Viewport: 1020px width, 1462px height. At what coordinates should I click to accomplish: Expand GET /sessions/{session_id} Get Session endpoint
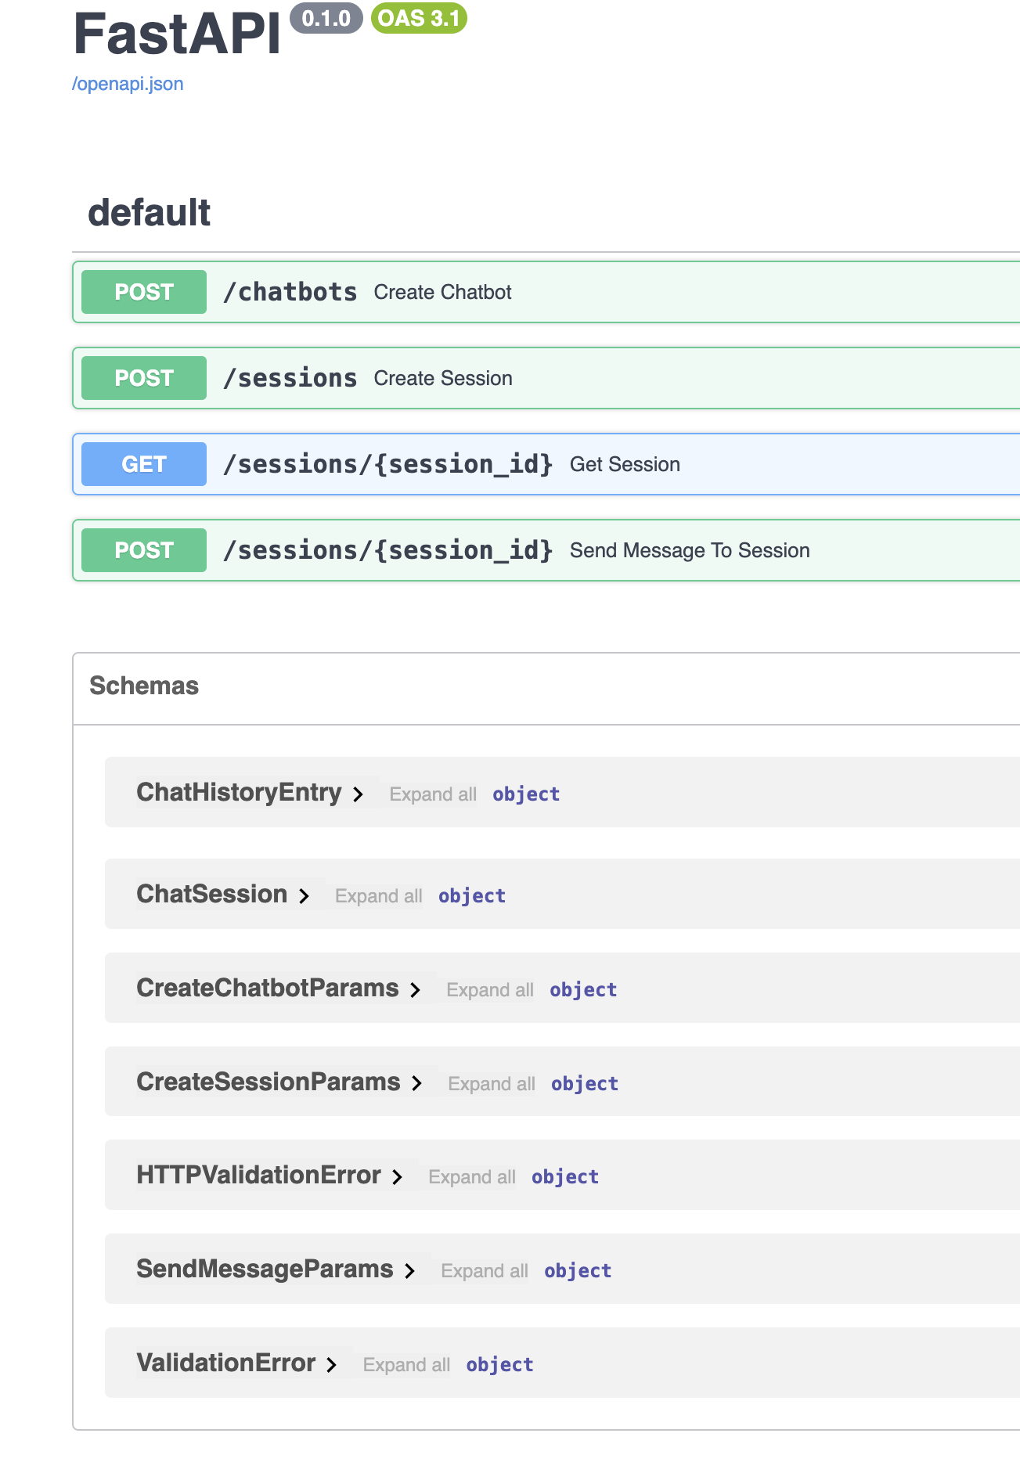546,464
